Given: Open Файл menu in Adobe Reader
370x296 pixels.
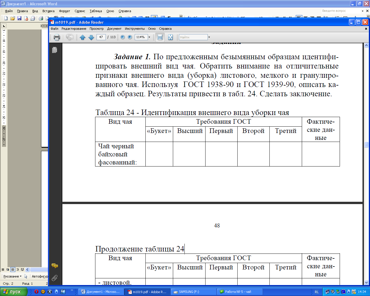Looking at the screenshot, I should [x=54, y=29].
